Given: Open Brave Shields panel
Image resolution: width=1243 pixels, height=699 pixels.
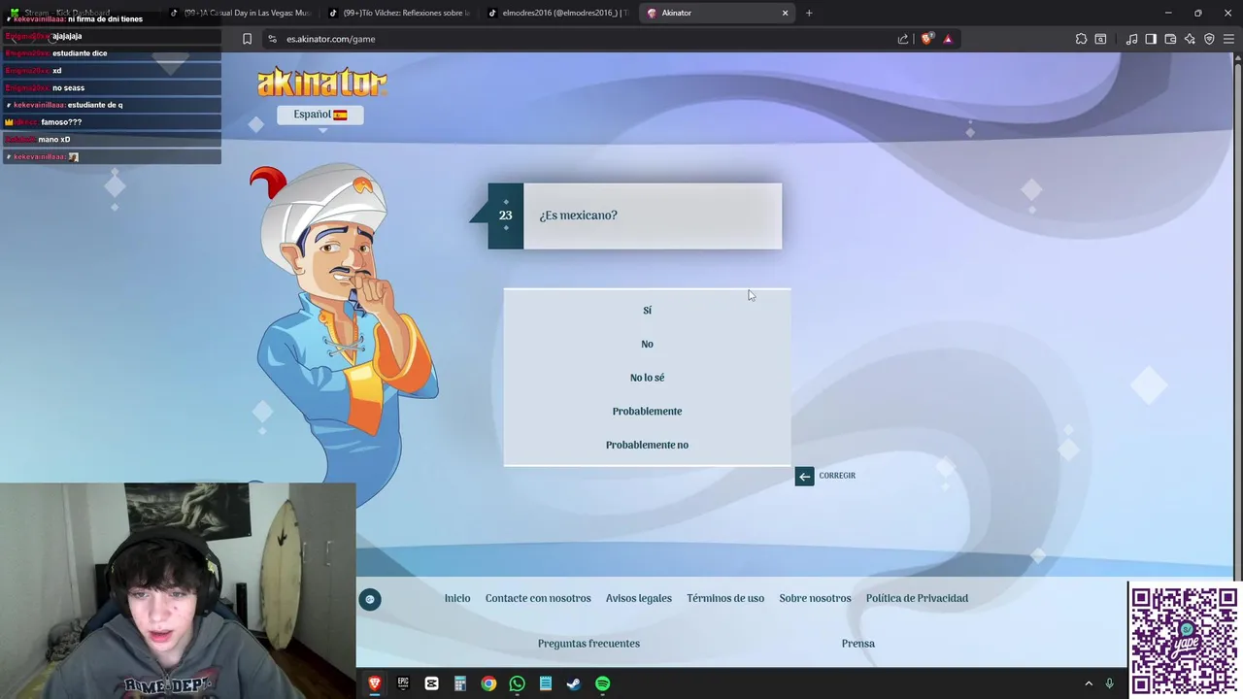Looking at the screenshot, I should (926, 39).
